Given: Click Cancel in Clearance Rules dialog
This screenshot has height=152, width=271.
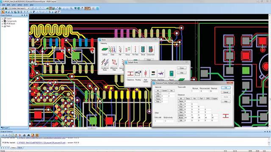Looking at the screenshot, I should click(x=226, y=92).
